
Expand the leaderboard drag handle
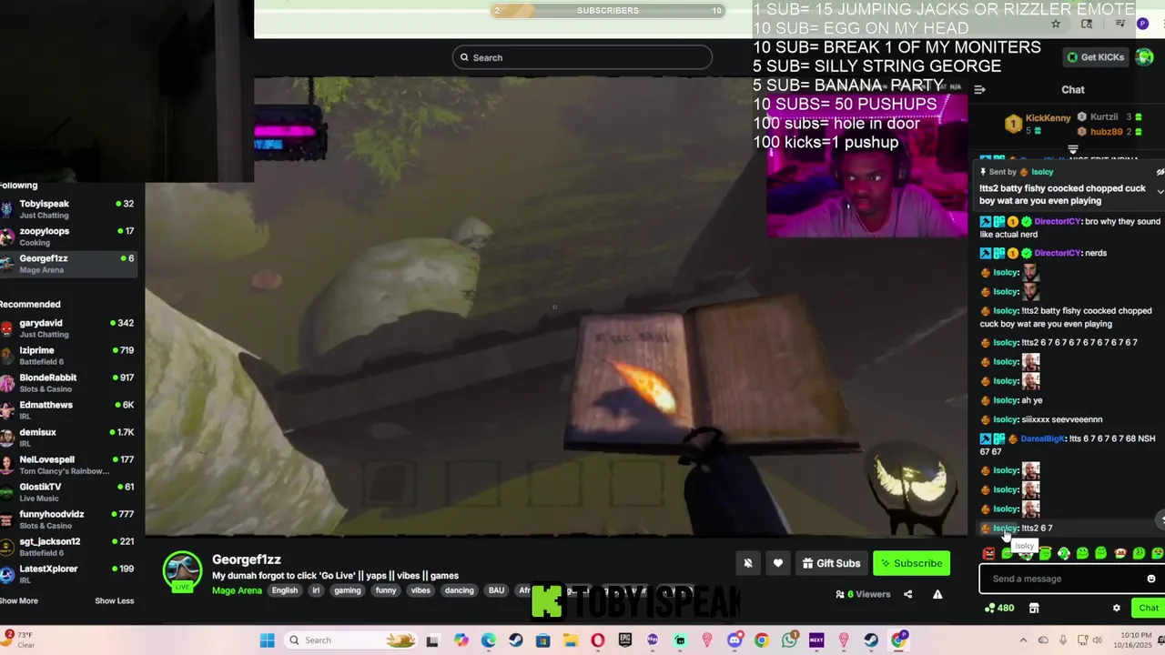point(1073,150)
